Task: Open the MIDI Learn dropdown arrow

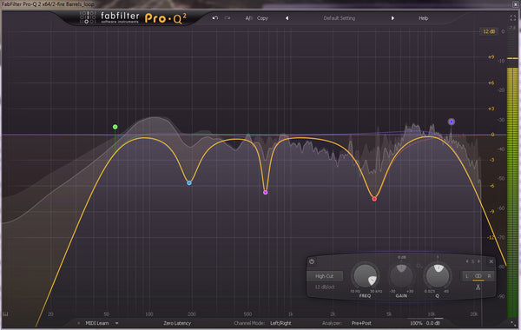Action: tap(116, 323)
